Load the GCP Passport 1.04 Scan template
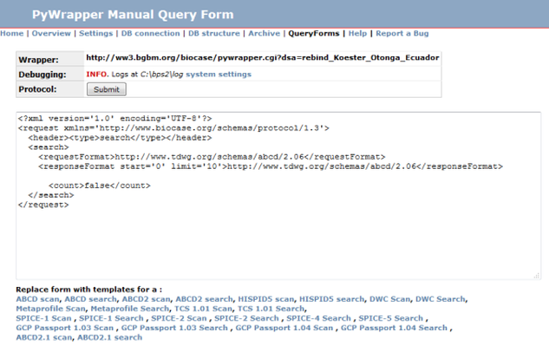 pyautogui.click(x=284, y=328)
